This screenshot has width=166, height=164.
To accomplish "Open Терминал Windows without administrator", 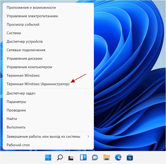I will [x=48, y=75].
